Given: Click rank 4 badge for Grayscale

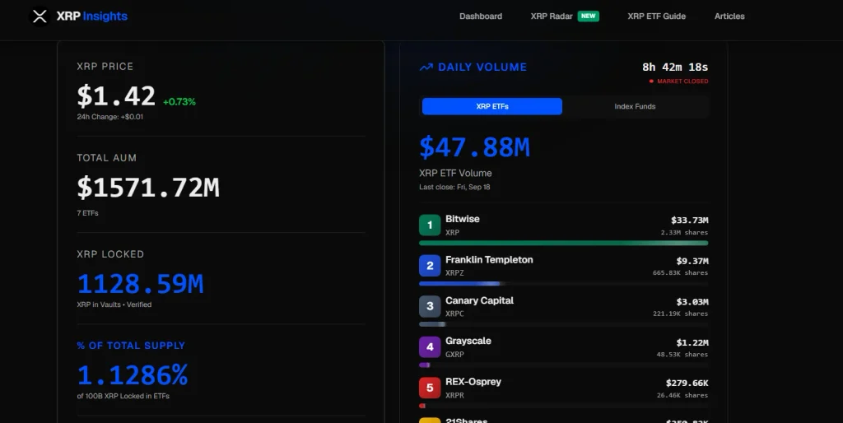Looking at the screenshot, I should click(x=430, y=347).
